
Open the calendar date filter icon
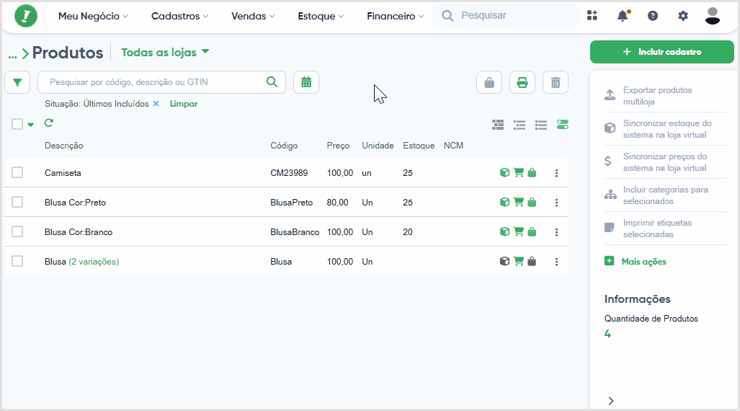coord(306,82)
